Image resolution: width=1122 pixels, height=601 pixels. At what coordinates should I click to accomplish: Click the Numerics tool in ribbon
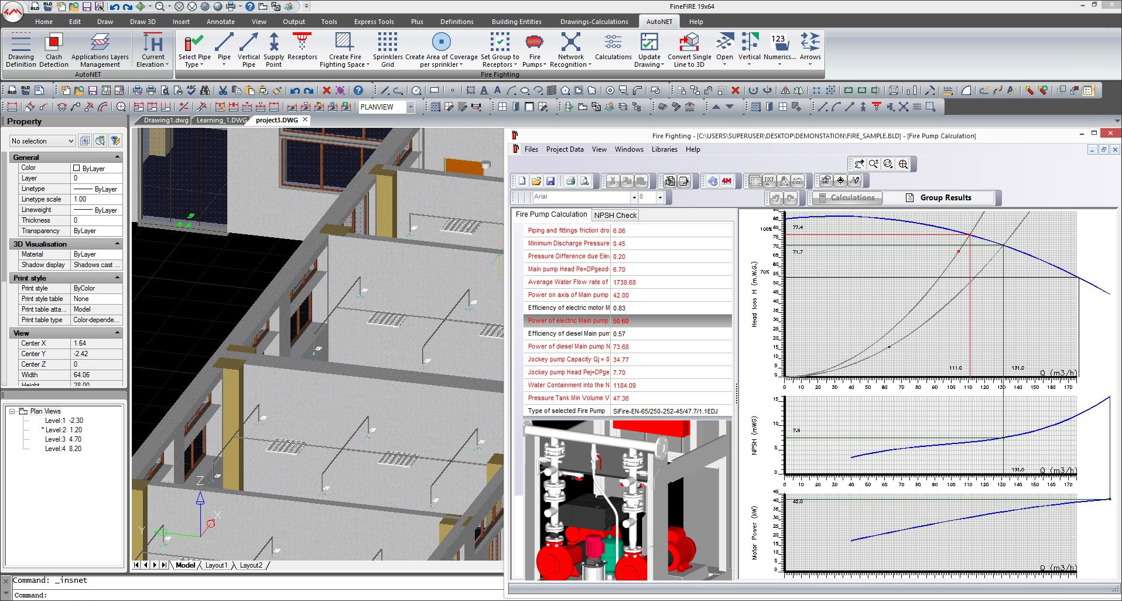pyautogui.click(x=779, y=50)
